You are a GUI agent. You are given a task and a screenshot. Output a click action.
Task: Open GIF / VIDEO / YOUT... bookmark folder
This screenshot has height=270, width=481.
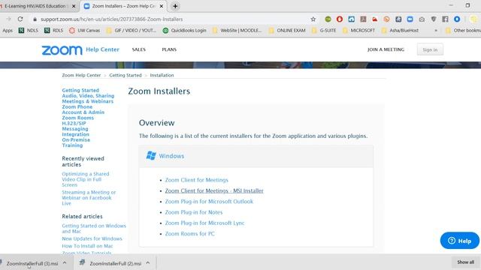coord(131,30)
